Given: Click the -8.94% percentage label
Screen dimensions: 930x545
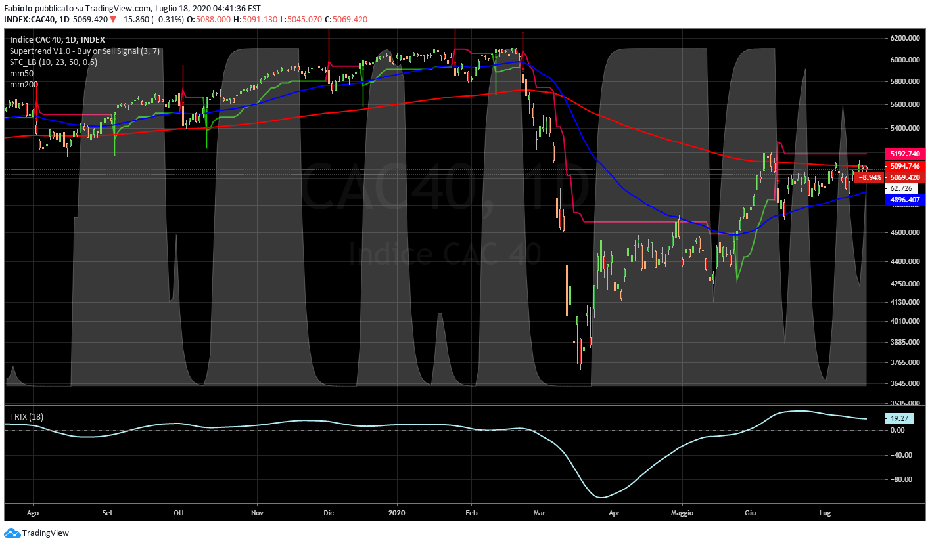Looking at the screenshot, I should pos(871,177).
